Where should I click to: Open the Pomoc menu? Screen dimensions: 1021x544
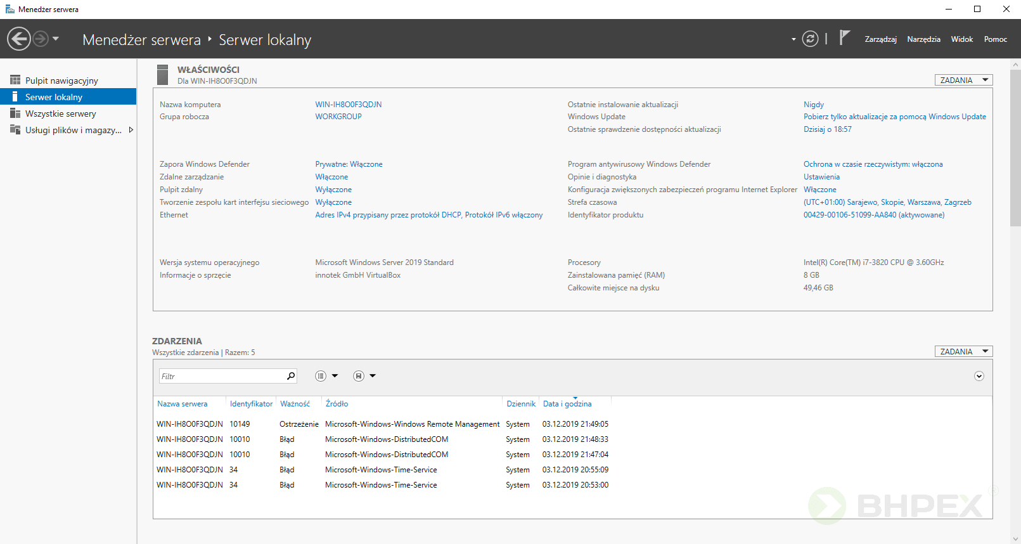[x=995, y=39]
